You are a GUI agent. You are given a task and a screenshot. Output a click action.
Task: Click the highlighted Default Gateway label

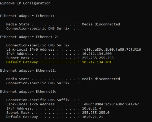[x=22, y=62]
